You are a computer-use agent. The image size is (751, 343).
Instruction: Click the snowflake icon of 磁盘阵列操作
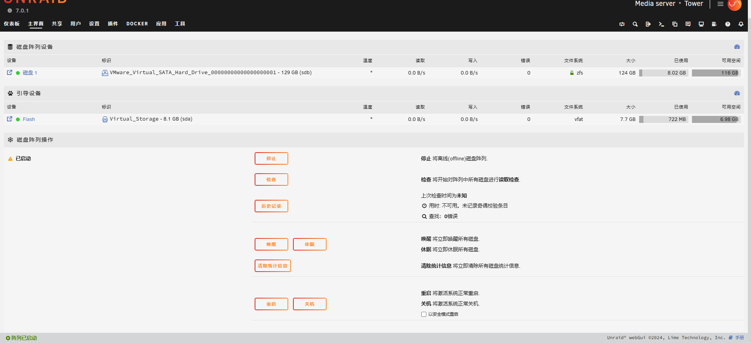pos(10,140)
